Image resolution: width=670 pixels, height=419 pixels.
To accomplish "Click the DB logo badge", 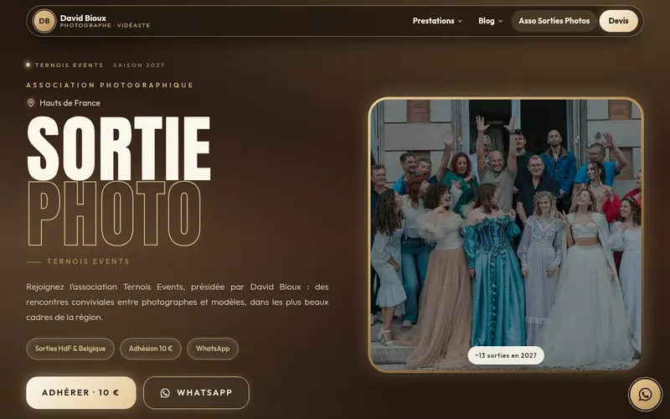I will tap(44, 21).
